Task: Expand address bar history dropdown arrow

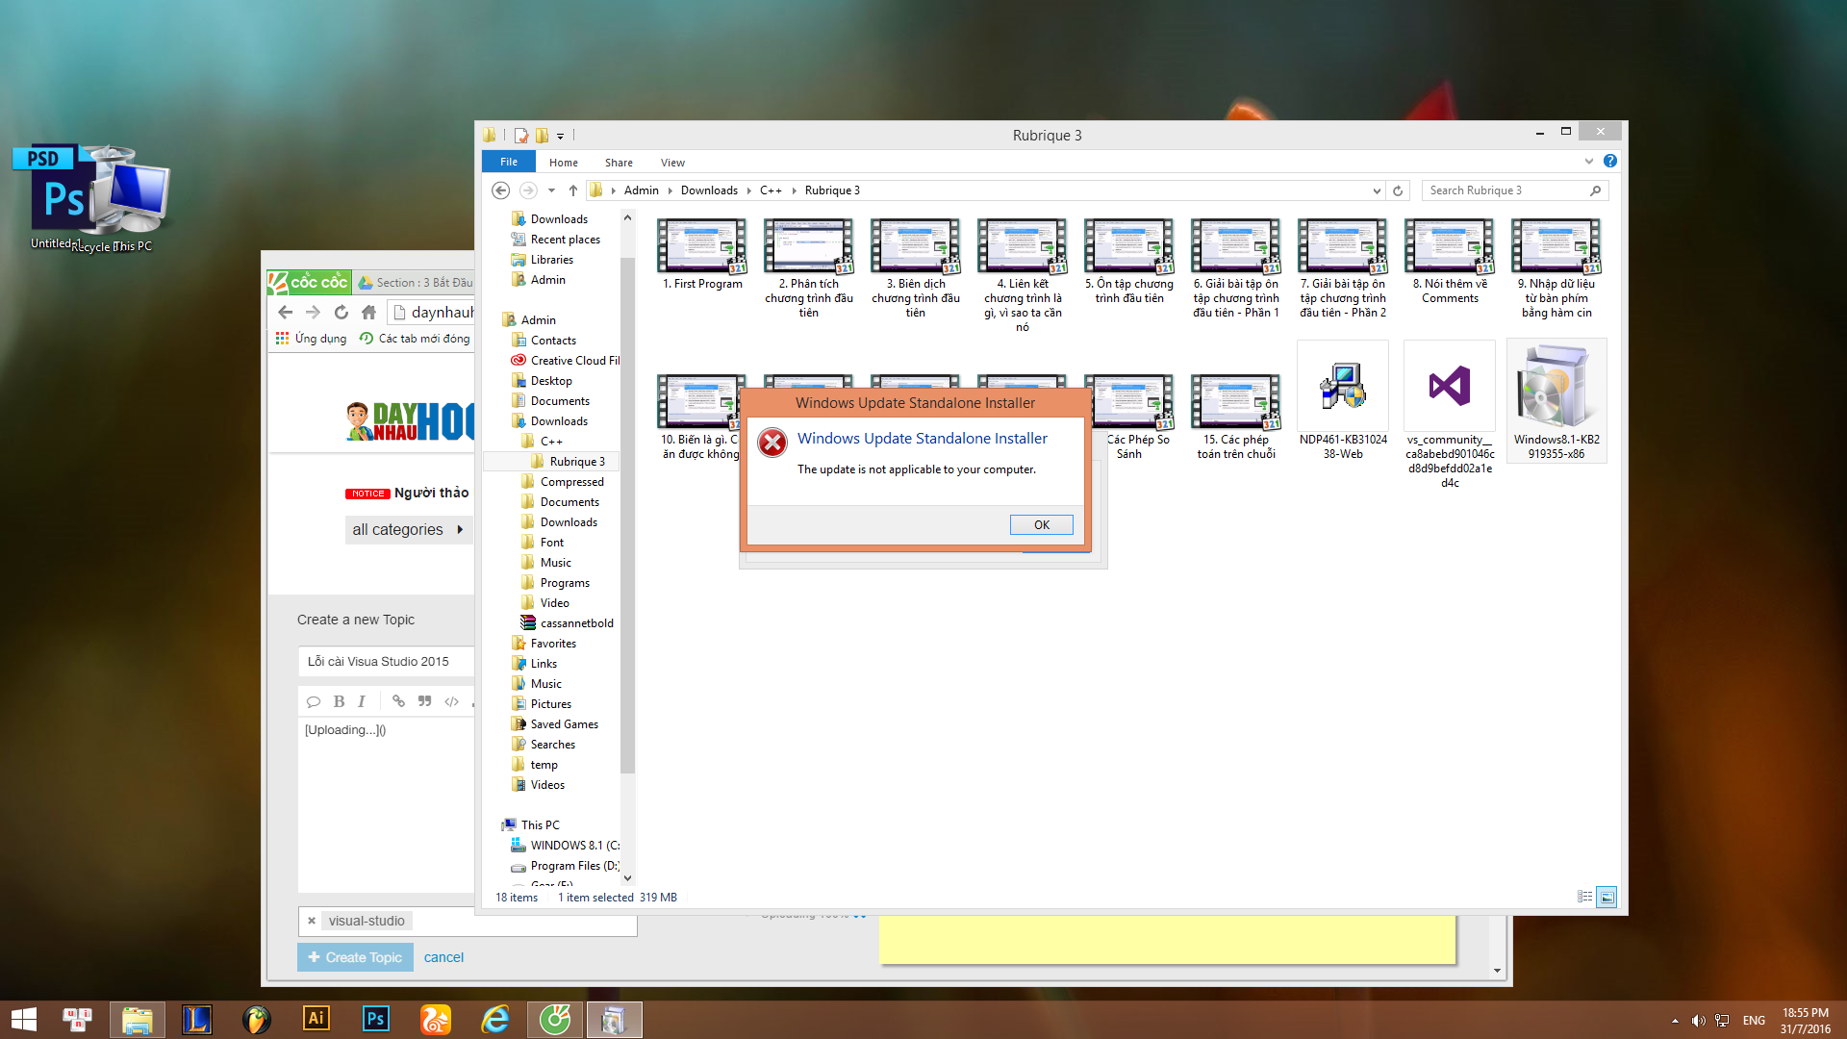Action: [1377, 190]
